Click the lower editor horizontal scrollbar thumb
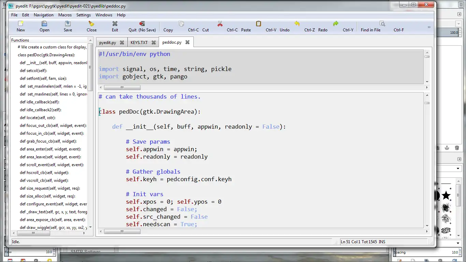The image size is (466, 262). click(122, 231)
